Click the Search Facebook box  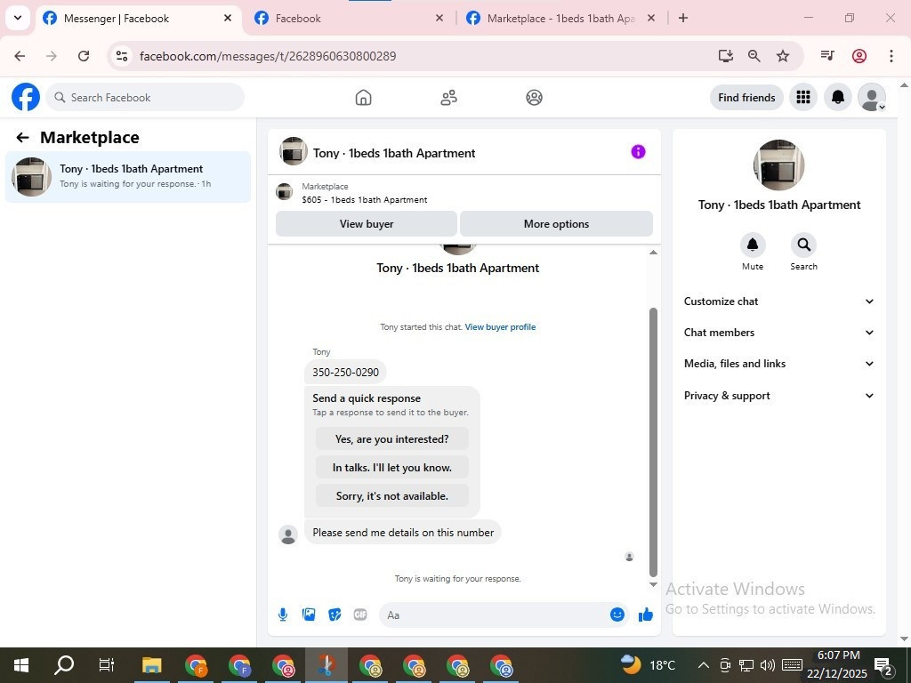(145, 97)
